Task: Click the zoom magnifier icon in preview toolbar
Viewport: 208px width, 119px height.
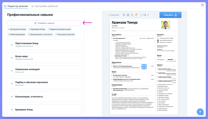Action: pyautogui.click(x=124, y=15)
